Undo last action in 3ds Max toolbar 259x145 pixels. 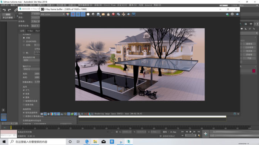(4, 10)
